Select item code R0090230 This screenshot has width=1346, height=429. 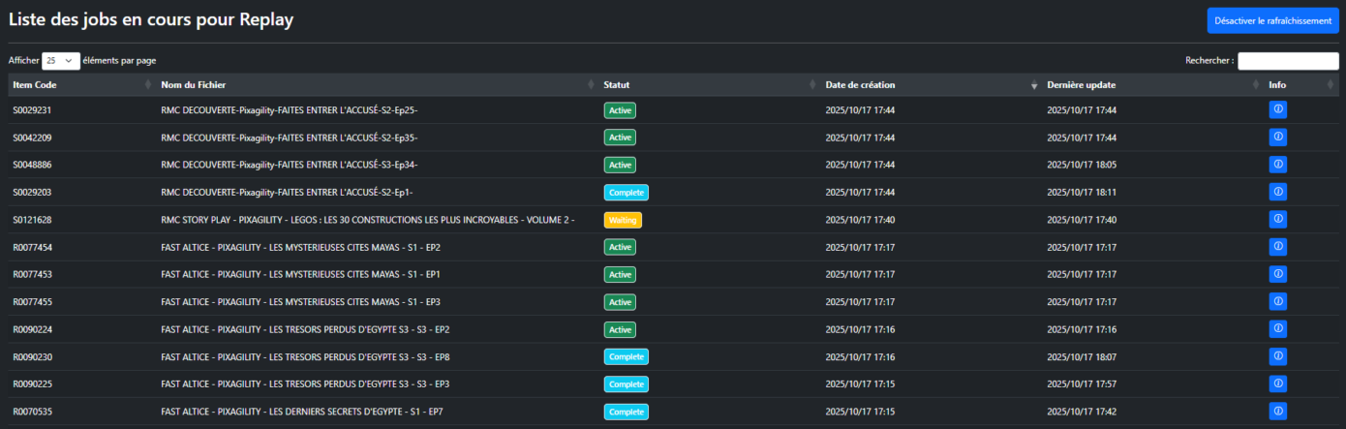click(x=32, y=356)
